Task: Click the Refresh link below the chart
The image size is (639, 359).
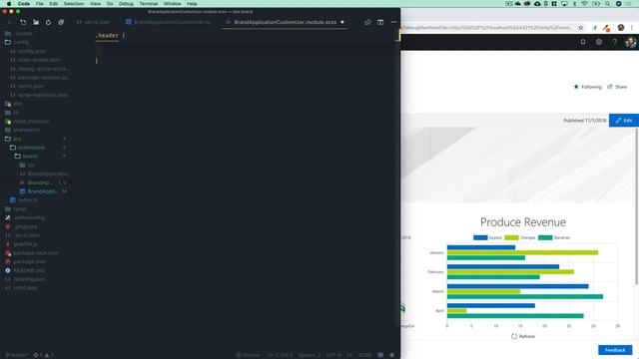Action: 523,336
